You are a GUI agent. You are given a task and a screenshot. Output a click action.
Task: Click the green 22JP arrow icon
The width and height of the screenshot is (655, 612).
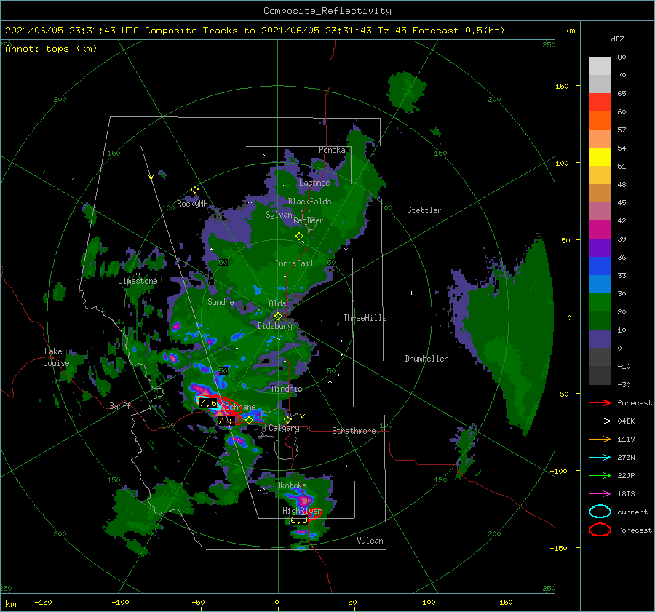click(x=600, y=475)
